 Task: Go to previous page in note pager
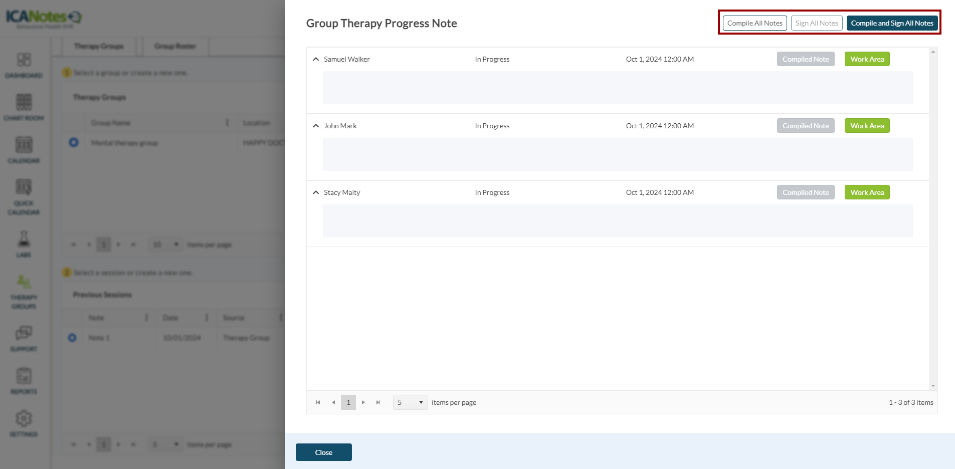point(333,402)
